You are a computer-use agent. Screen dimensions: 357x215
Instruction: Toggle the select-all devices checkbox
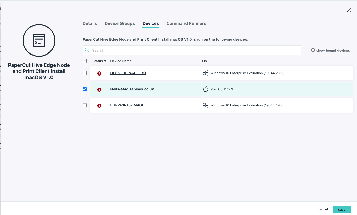[x=85, y=61]
